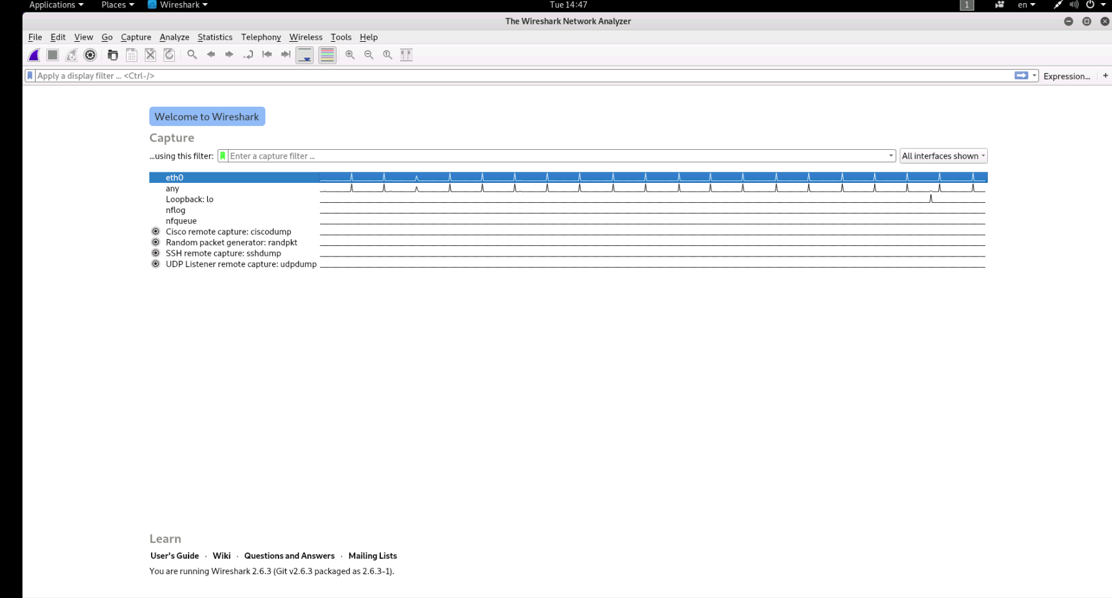Open the Statistics menu
The height and width of the screenshot is (598, 1112).
point(215,37)
